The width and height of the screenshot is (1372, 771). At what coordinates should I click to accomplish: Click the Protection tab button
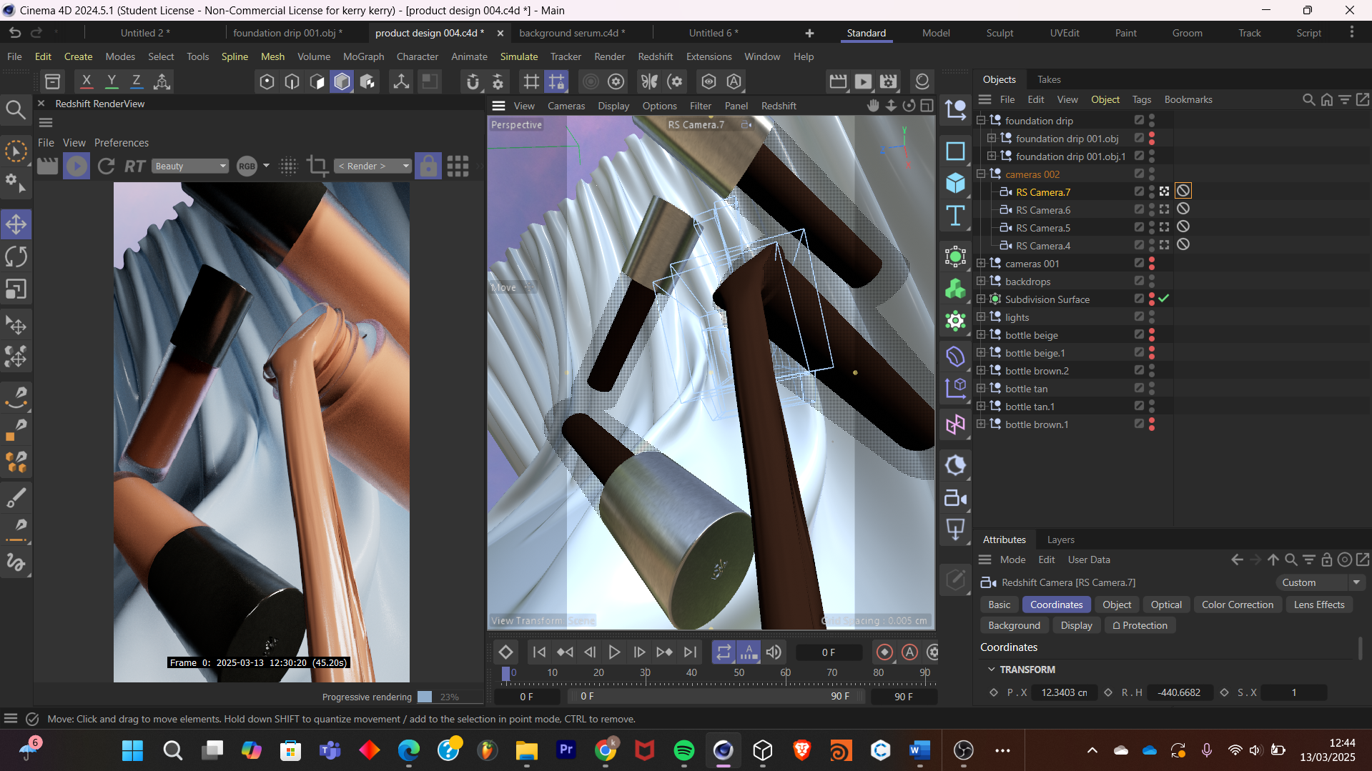coord(1140,625)
